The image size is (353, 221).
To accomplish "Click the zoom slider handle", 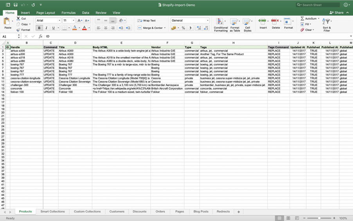I will [x=319, y=218].
